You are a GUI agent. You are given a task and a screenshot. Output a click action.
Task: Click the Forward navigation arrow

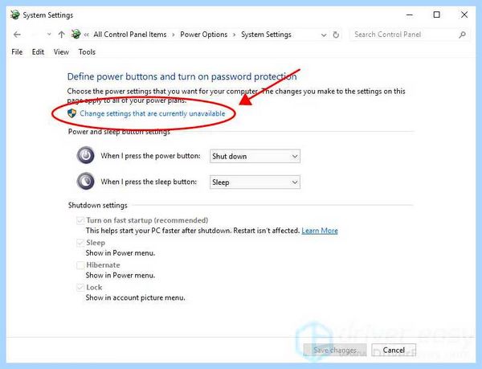pyautogui.click(x=35, y=35)
